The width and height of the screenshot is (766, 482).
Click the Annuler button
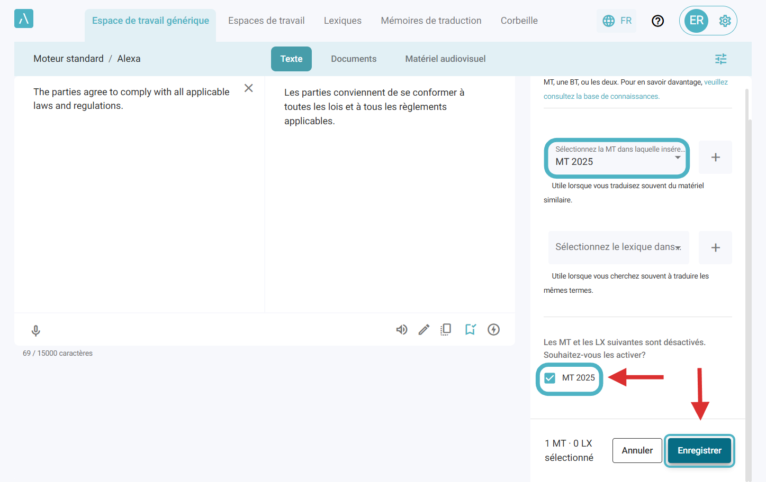(x=637, y=450)
